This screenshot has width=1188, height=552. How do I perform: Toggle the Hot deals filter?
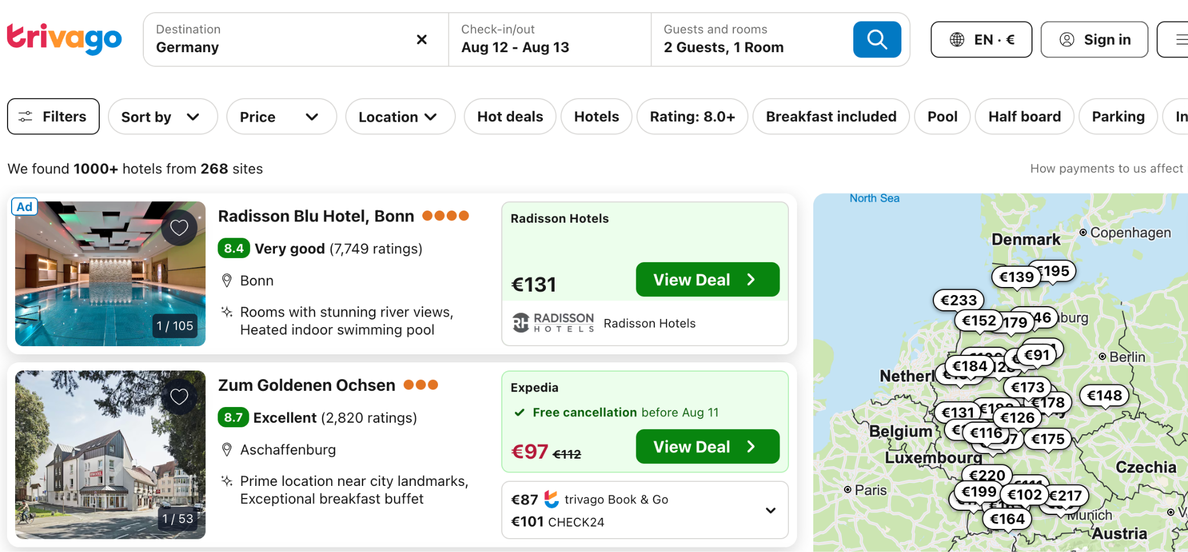tap(510, 117)
